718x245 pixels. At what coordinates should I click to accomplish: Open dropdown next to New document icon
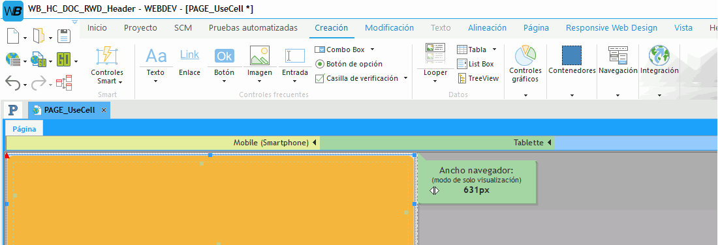25,38
